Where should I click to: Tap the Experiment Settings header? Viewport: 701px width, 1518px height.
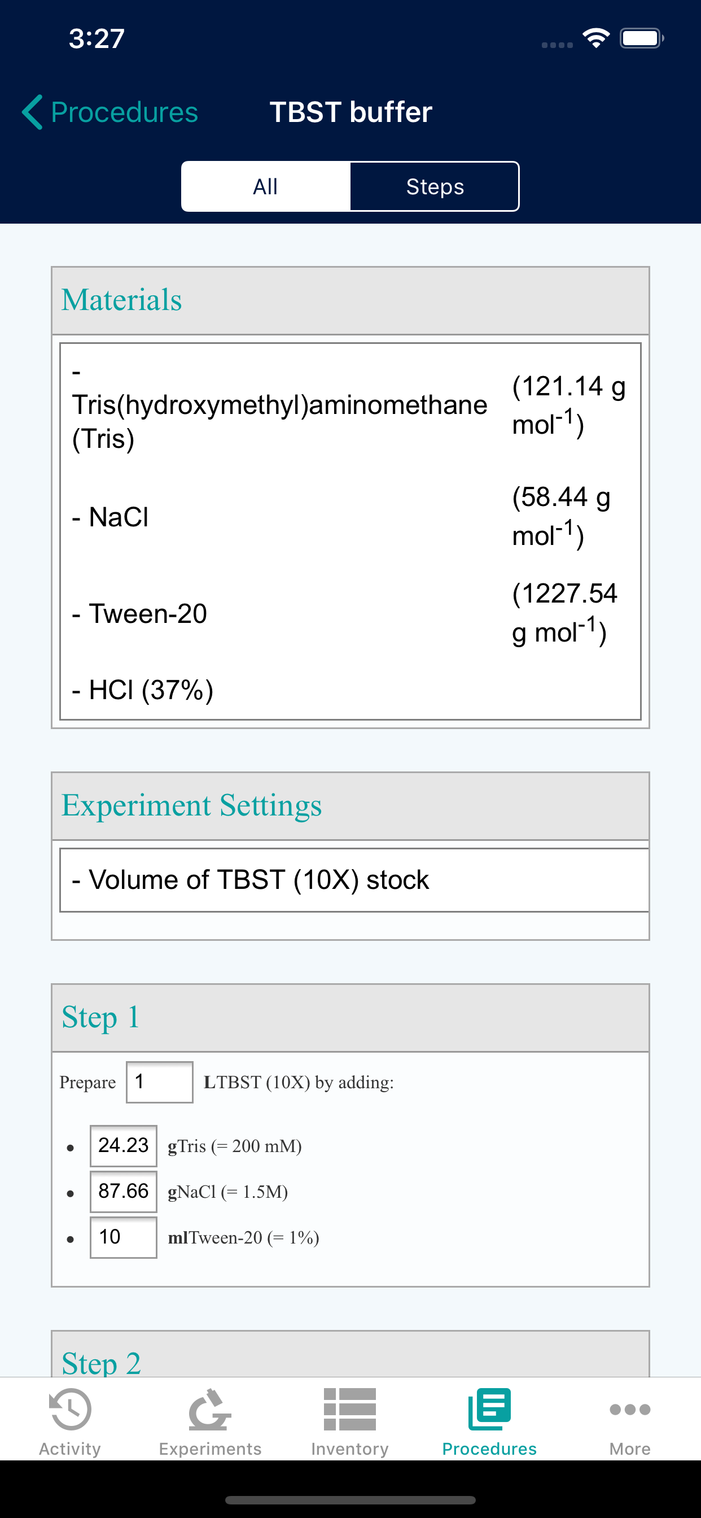[x=350, y=806]
